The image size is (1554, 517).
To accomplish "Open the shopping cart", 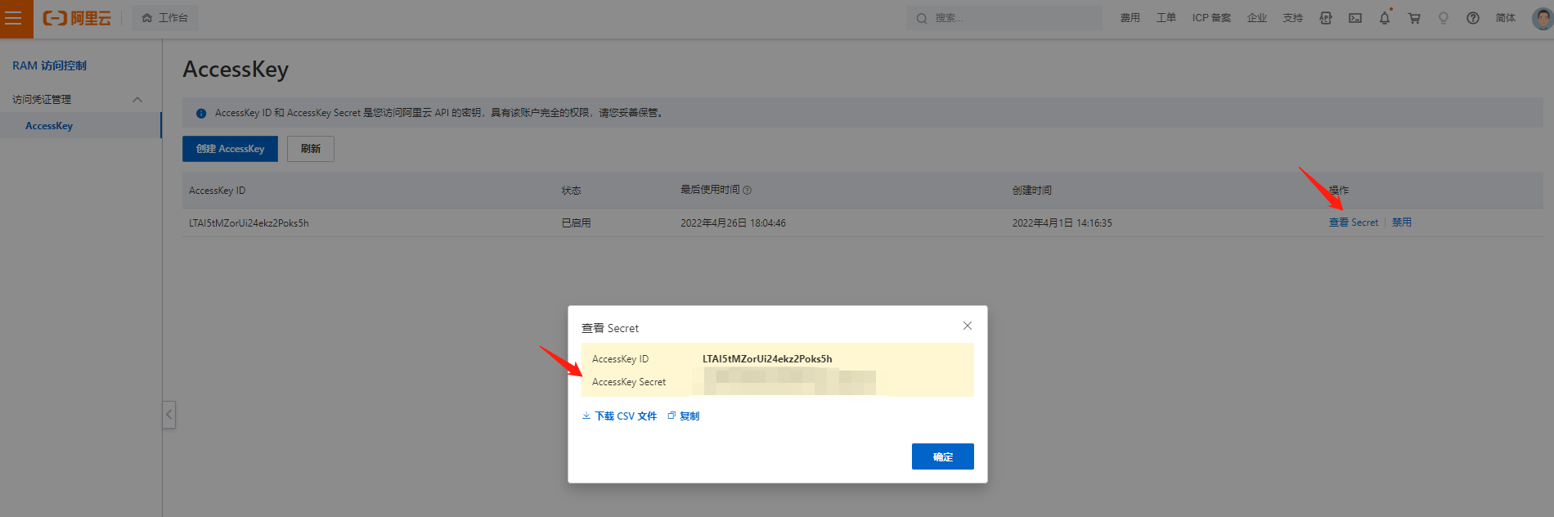I will coord(1414,18).
